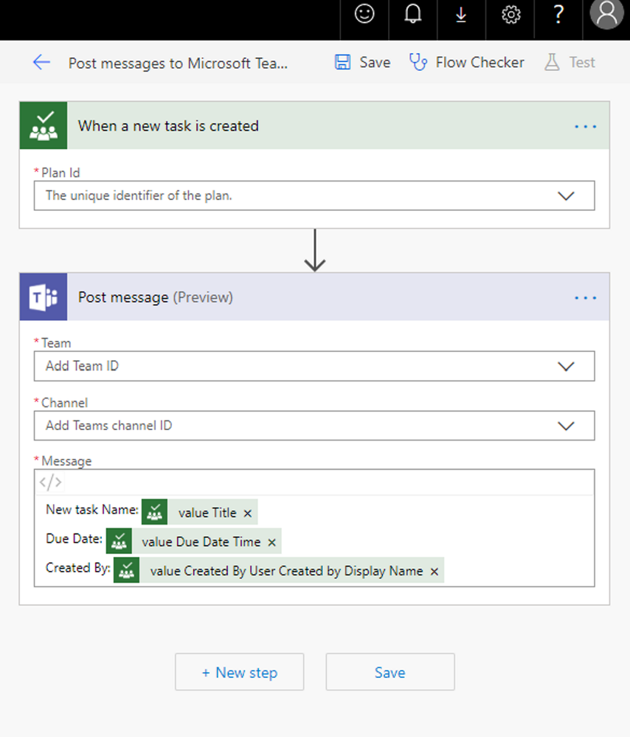Screen dimensions: 630x737
Task: Click the Planner icon beside Created By token
Action: tap(126, 570)
